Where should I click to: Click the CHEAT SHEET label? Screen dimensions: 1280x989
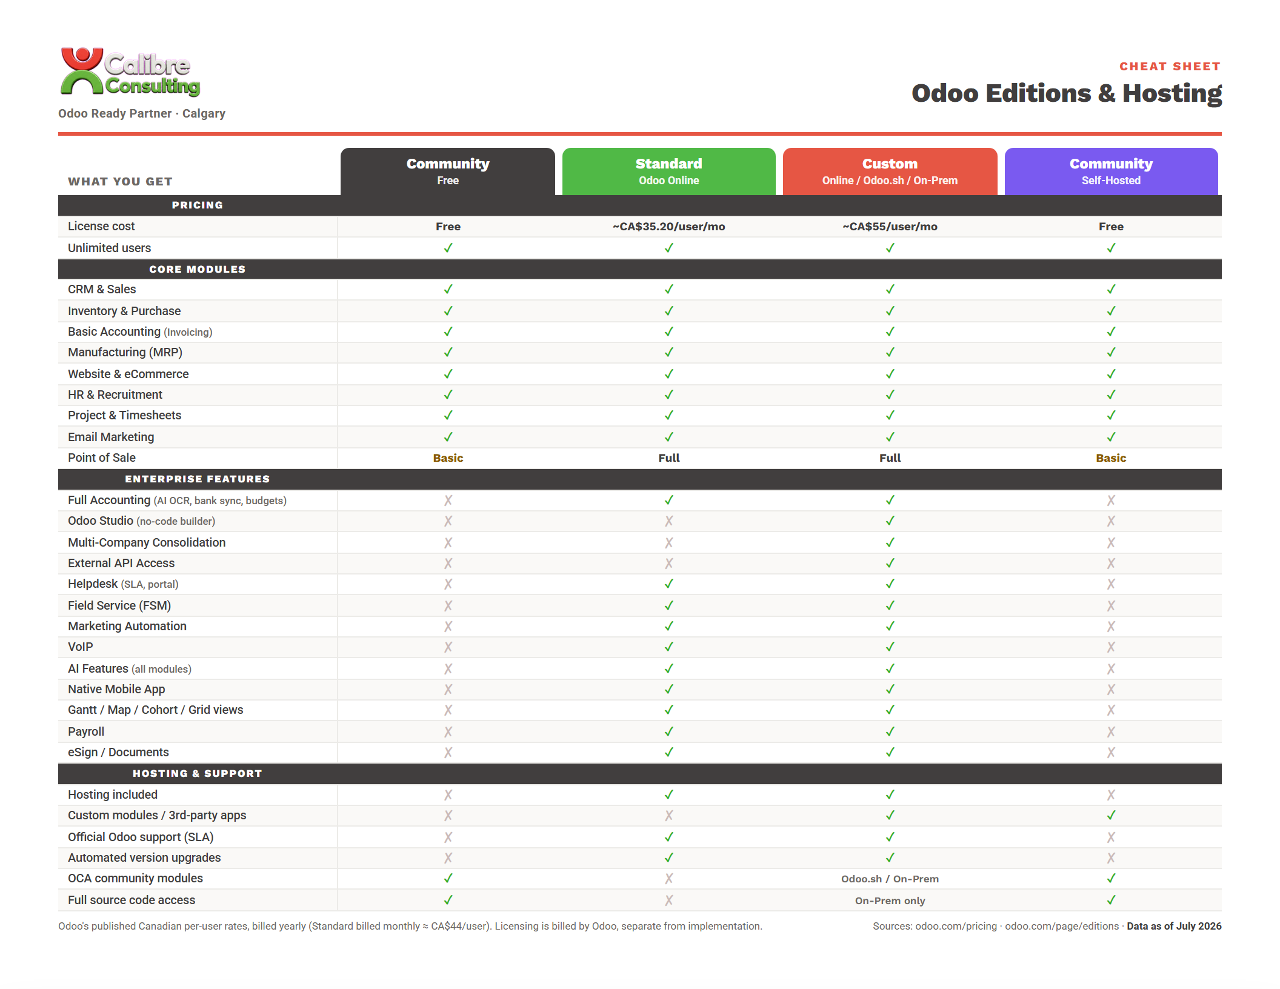point(1170,66)
